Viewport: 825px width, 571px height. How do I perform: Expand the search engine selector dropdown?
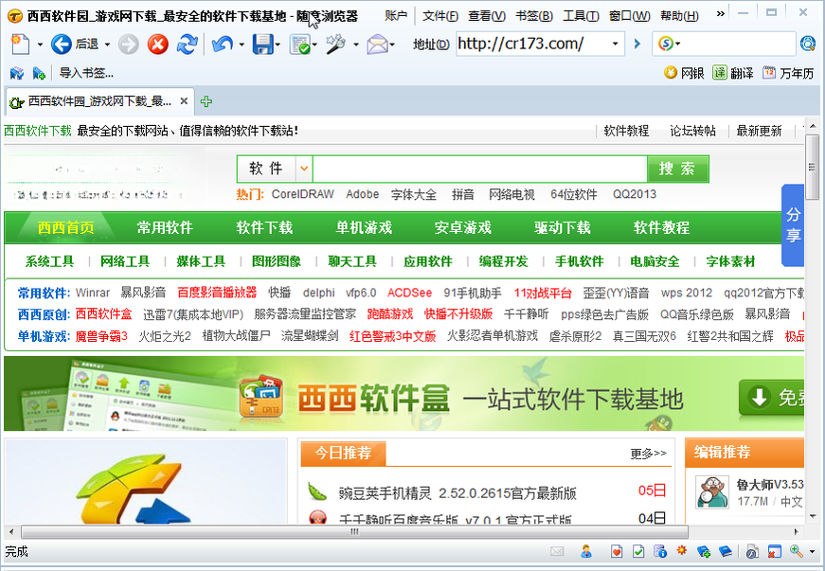[x=678, y=44]
